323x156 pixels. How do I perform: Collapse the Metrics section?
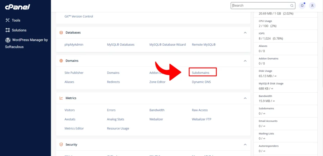click(245, 98)
